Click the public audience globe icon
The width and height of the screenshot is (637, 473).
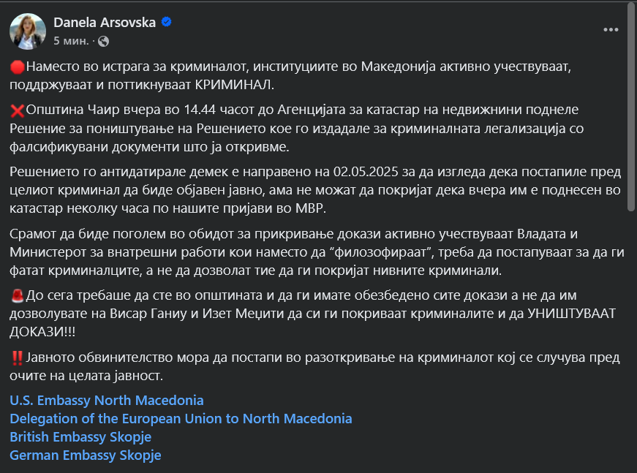click(x=103, y=41)
